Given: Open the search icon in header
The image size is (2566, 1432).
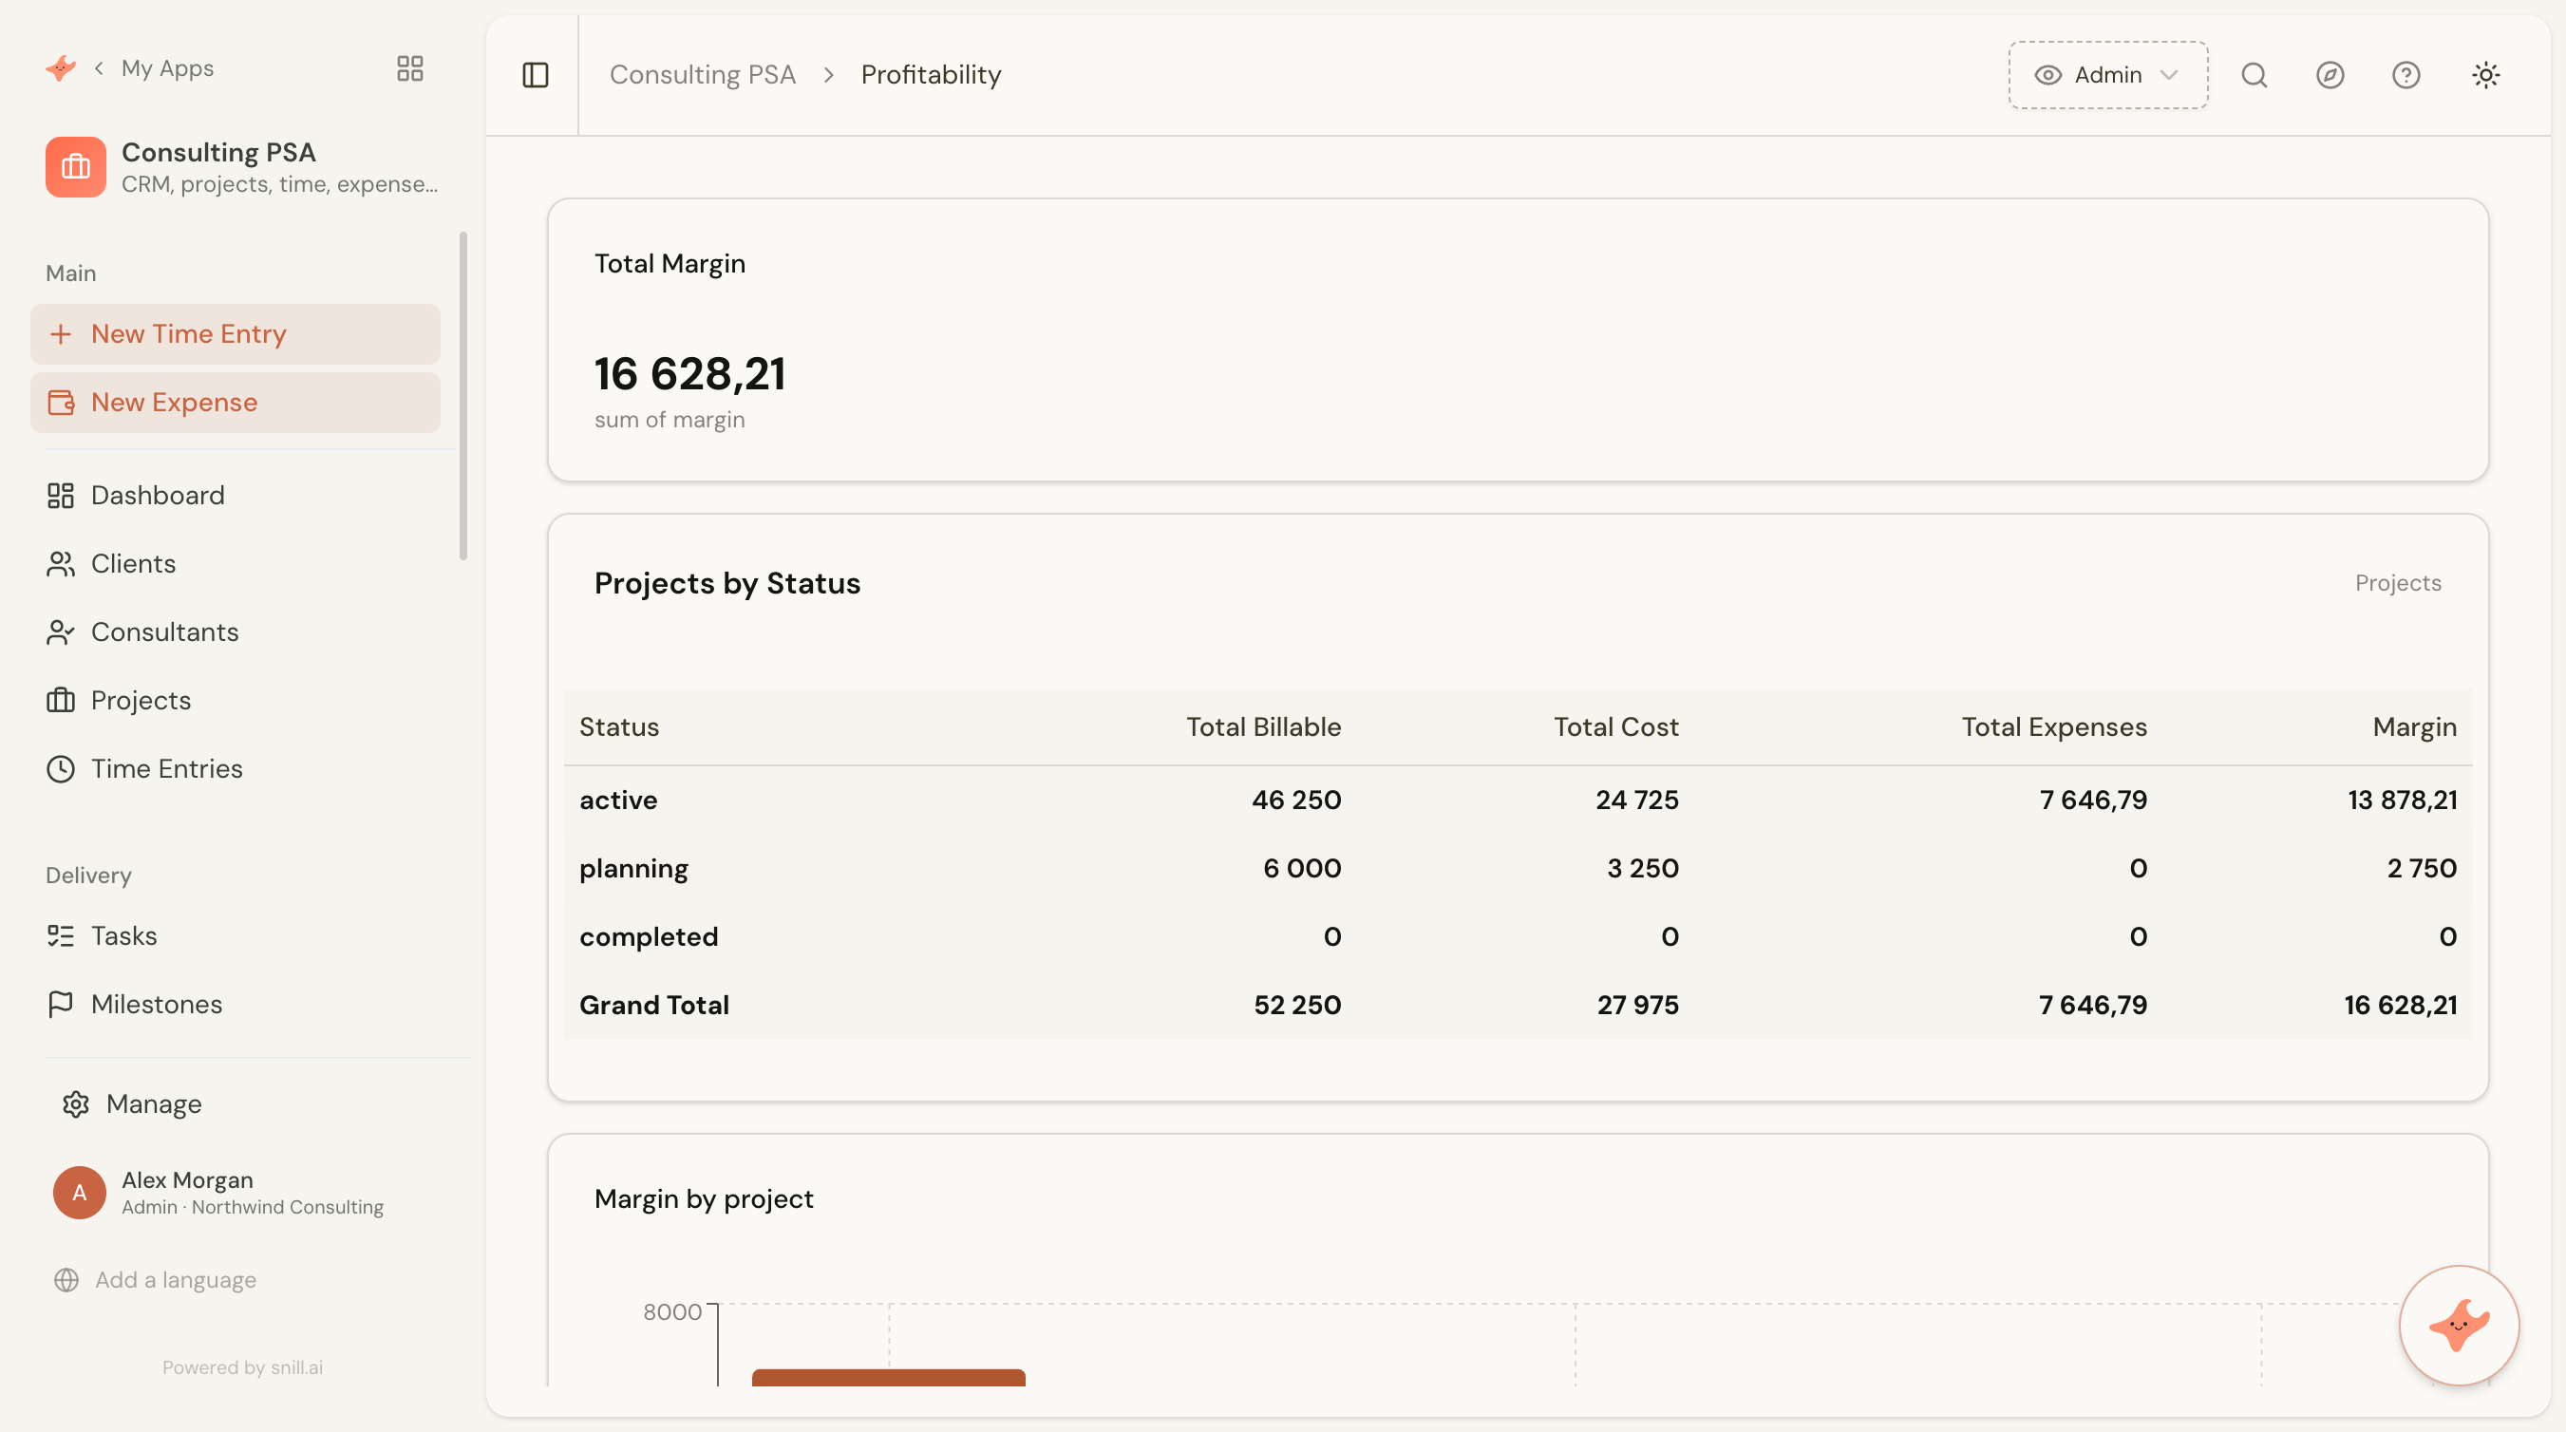Looking at the screenshot, I should [x=2254, y=75].
